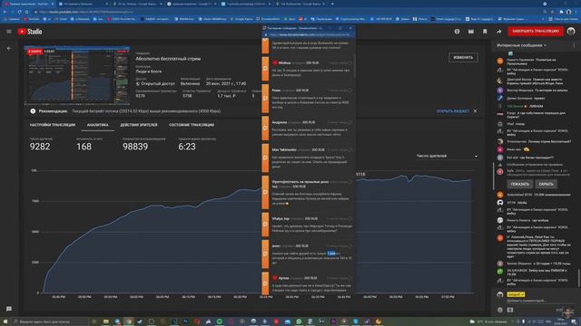The height and width of the screenshot is (326, 581).
Task: Open the help icon in top bar
Action: (x=457, y=32)
